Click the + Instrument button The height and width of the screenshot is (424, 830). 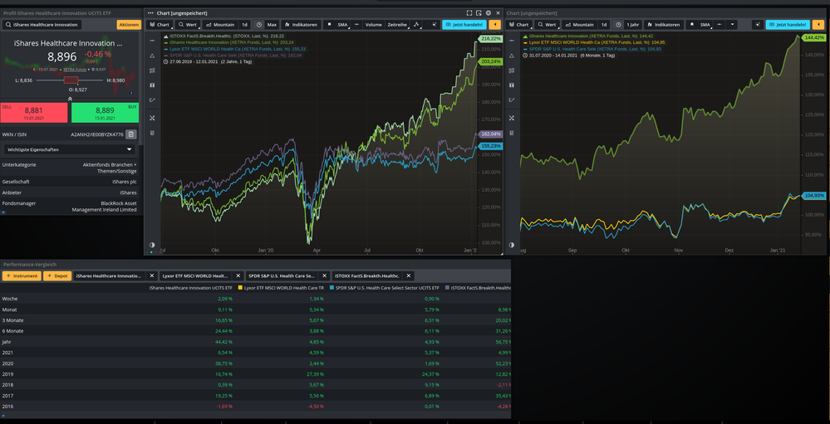pos(22,276)
